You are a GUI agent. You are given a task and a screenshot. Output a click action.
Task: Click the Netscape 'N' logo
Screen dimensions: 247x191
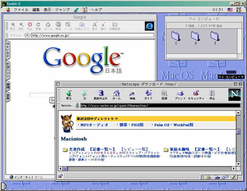pos(235,95)
